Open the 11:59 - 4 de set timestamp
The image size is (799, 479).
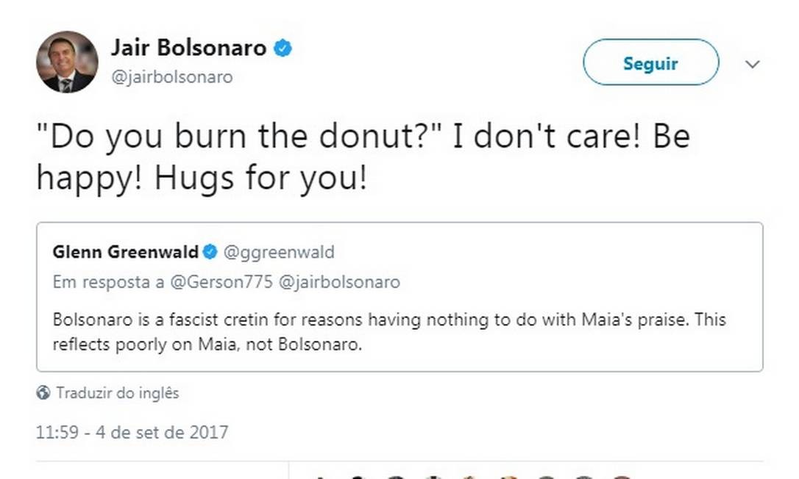pyautogui.click(x=132, y=432)
